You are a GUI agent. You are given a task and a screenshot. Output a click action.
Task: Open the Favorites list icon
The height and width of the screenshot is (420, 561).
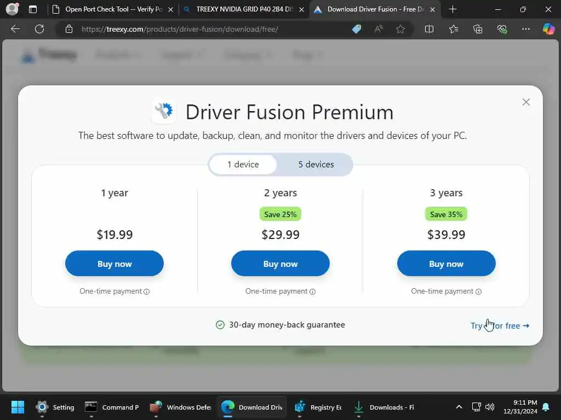coord(453,29)
